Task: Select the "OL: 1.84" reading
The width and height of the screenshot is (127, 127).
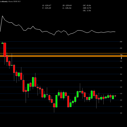Action: 87,11
